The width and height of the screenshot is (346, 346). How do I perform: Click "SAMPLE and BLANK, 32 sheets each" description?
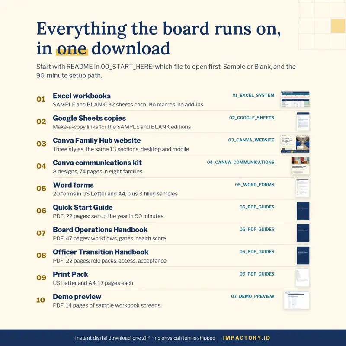tap(128, 104)
